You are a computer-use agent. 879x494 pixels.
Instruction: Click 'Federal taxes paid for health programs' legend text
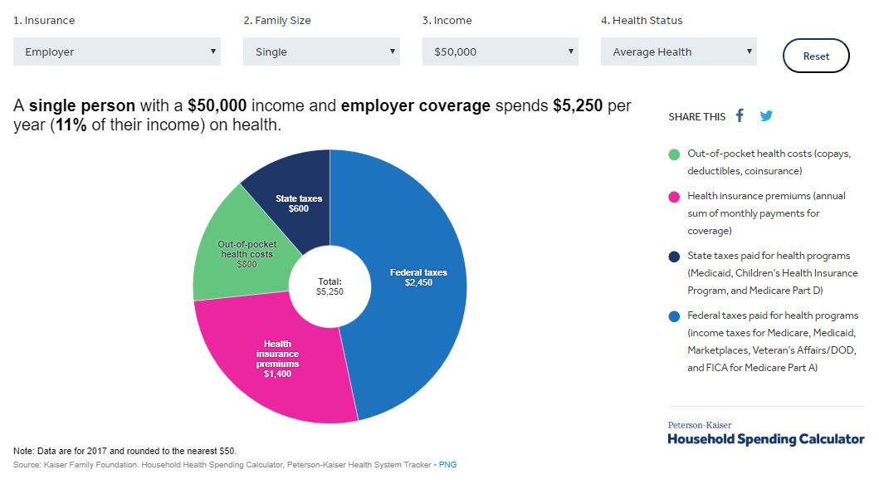pyautogui.click(x=773, y=315)
